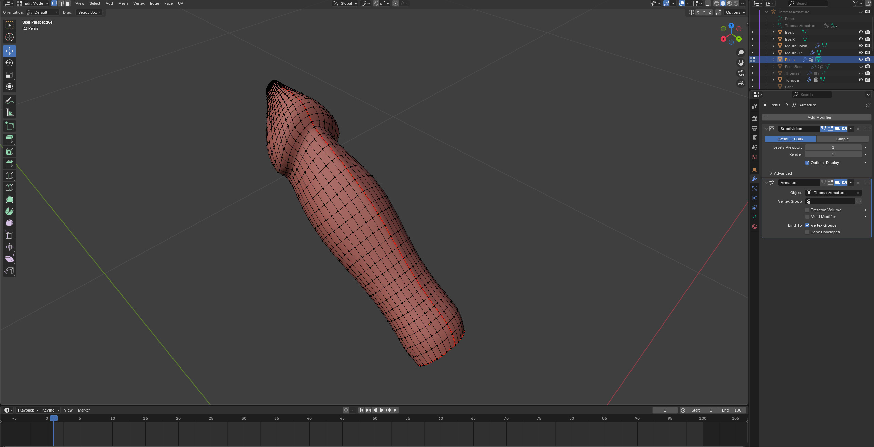Toggle the camera view icon
The width and height of the screenshot is (874, 447).
point(740,73)
